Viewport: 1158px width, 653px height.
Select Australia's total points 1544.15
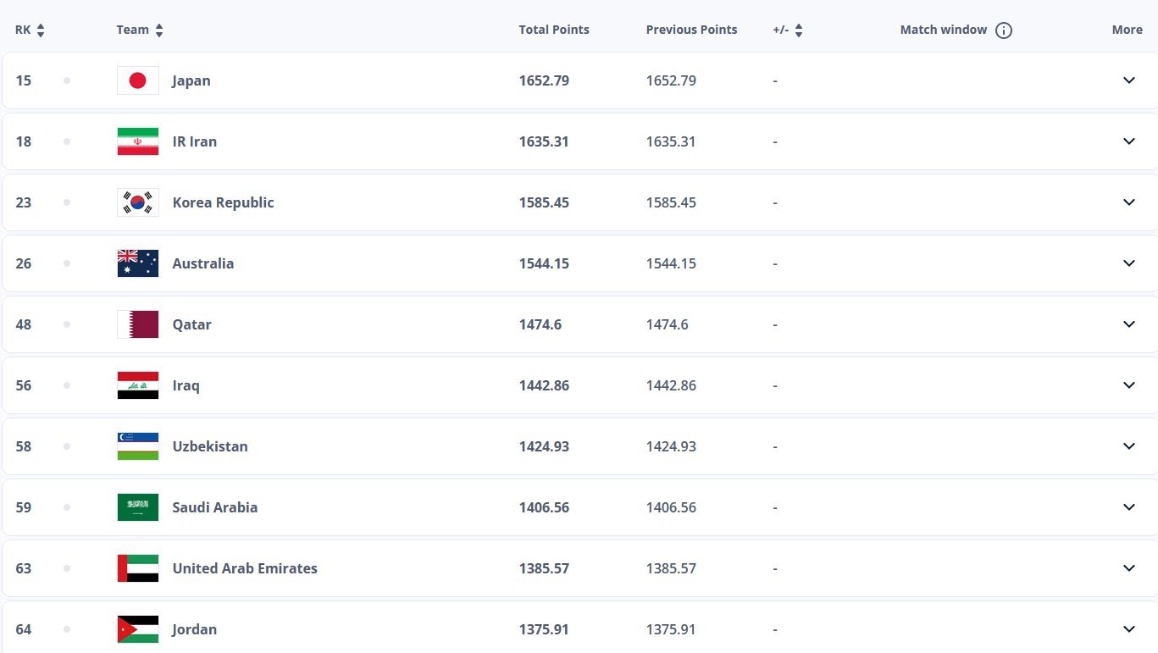(544, 263)
